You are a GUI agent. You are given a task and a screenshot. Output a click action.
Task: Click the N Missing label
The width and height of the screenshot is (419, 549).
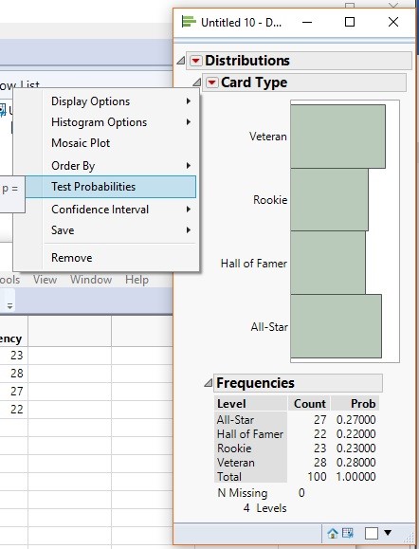(243, 493)
